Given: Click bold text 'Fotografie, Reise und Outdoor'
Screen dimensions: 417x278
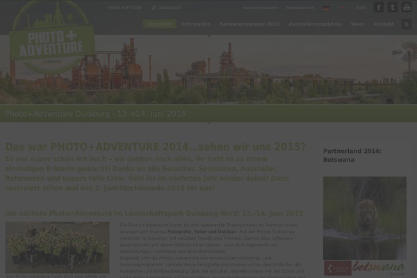Looking at the screenshot, I should coord(202,231).
